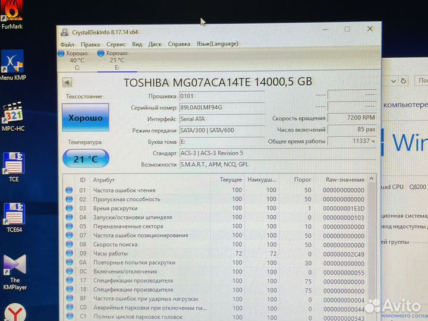Open the Menu KMP desktop shortcut
This screenshot has width=428, height=321.
coord(13,65)
